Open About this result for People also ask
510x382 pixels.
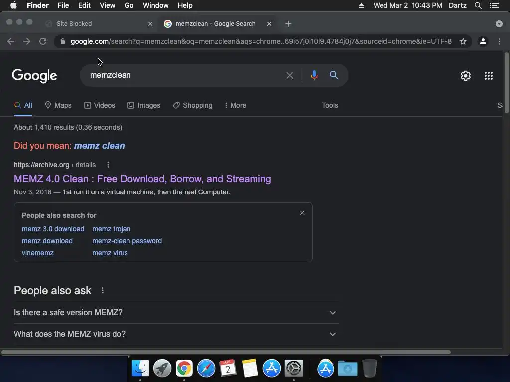(x=103, y=290)
